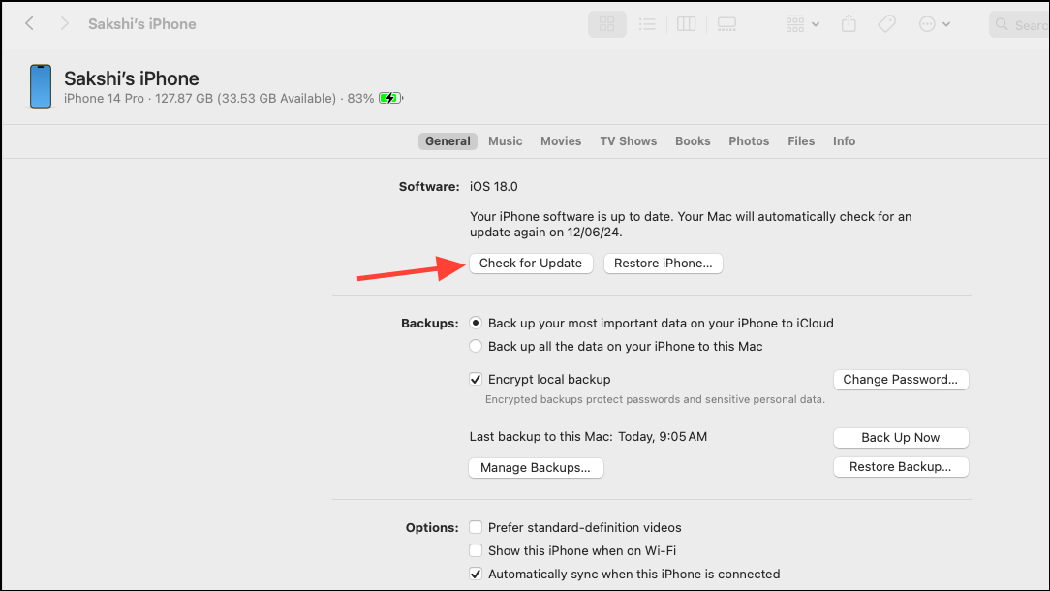The width and height of the screenshot is (1050, 591).
Task: Click Back Up Now button
Action: click(901, 438)
